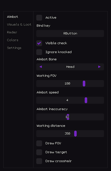Switch to the Radar tab

click(12, 32)
